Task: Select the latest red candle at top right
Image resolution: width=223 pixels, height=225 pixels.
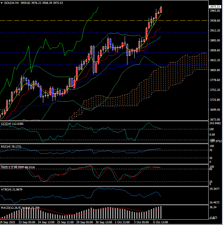Action: click(161, 10)
